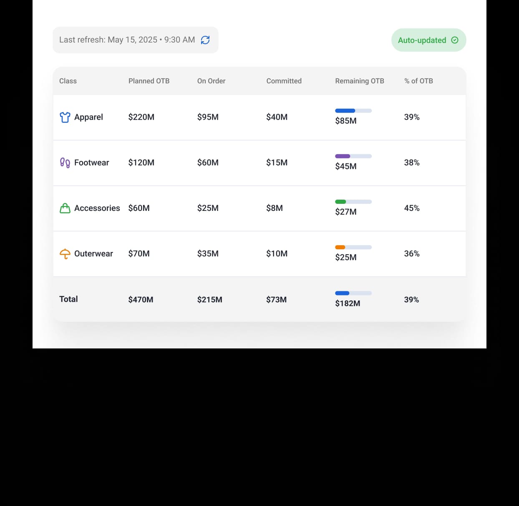
Task: Click the Class column header
Action: [68, 81]
